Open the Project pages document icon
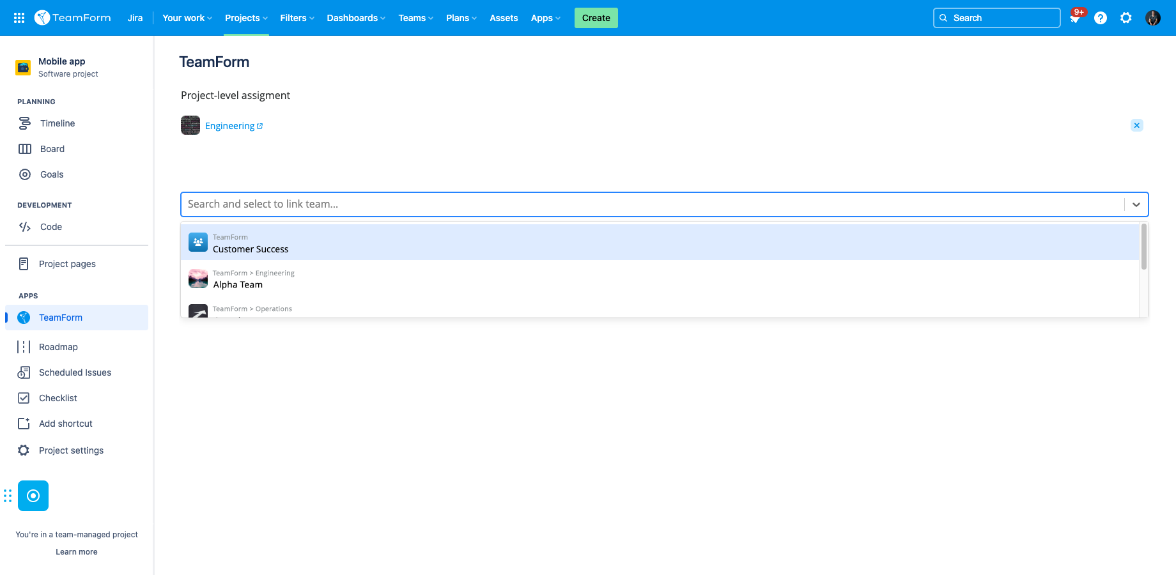This screenshot has height=575, width=1176. click(x=24, y=264)
